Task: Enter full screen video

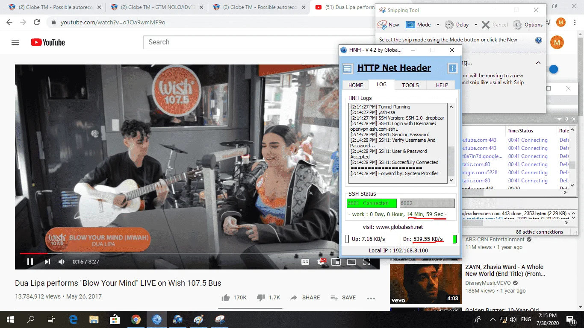Action: tap(366, 262)
